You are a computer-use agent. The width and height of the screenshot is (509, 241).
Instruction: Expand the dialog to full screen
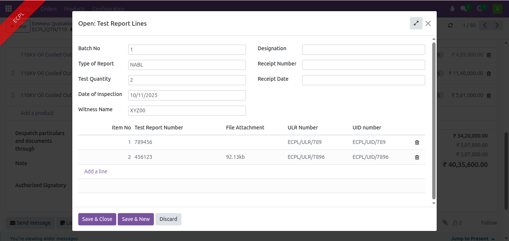pyautogui.click(x=416, y=23)
